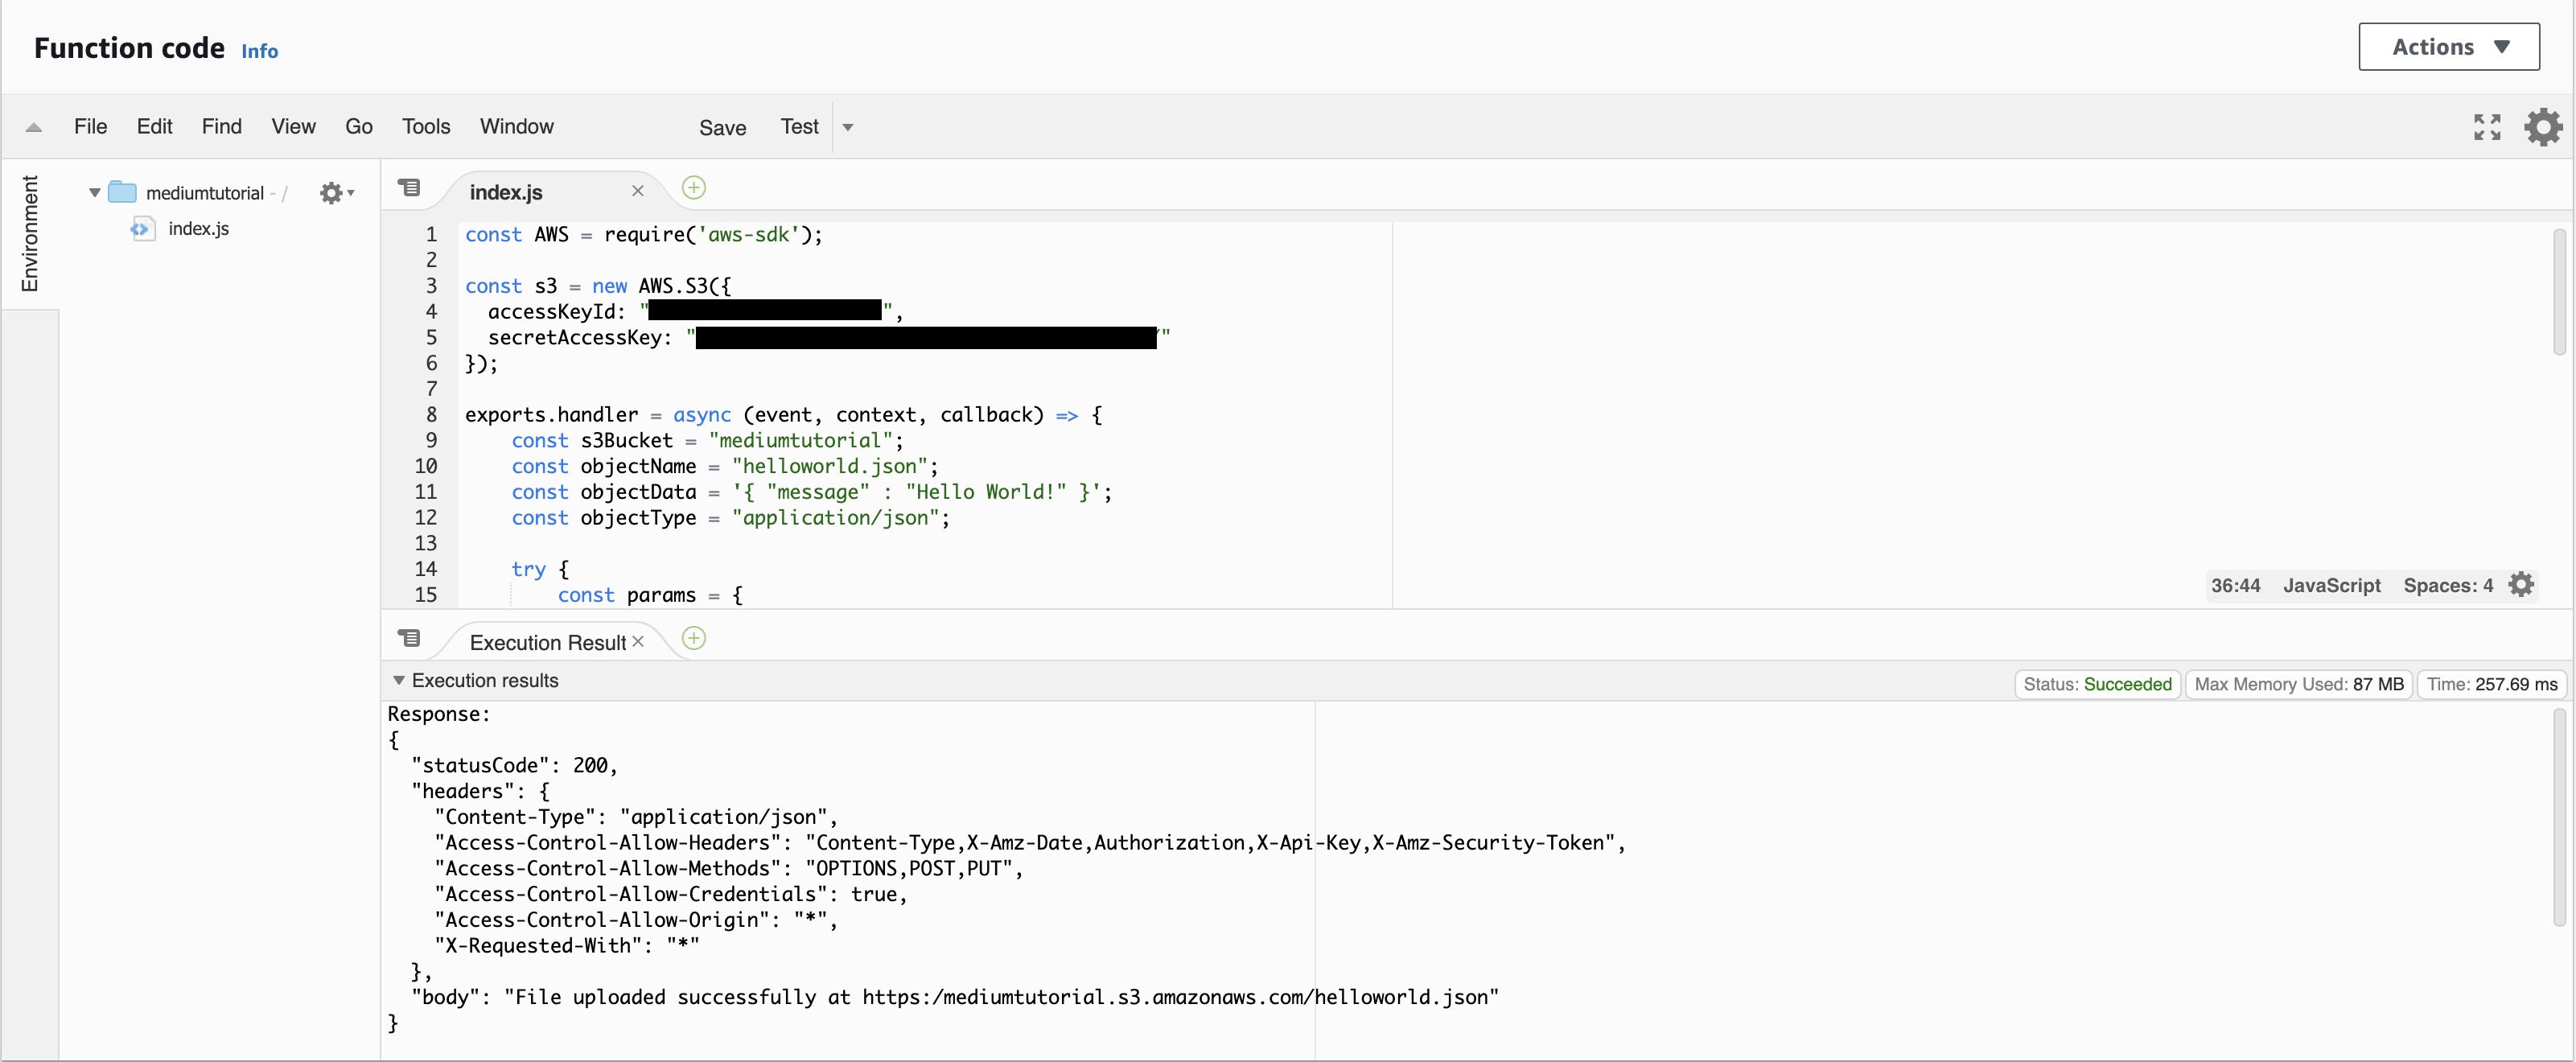Open the Tools menu
Image resolution: width=2576 pixels, height=1062 pixels.
(426, 127)
